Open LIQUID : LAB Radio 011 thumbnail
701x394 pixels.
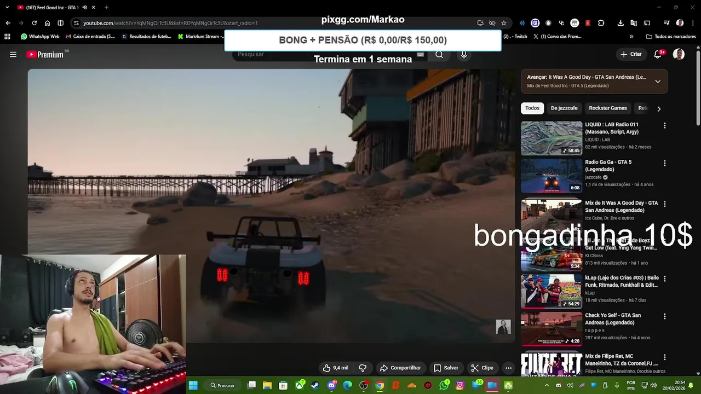(551, 138)
